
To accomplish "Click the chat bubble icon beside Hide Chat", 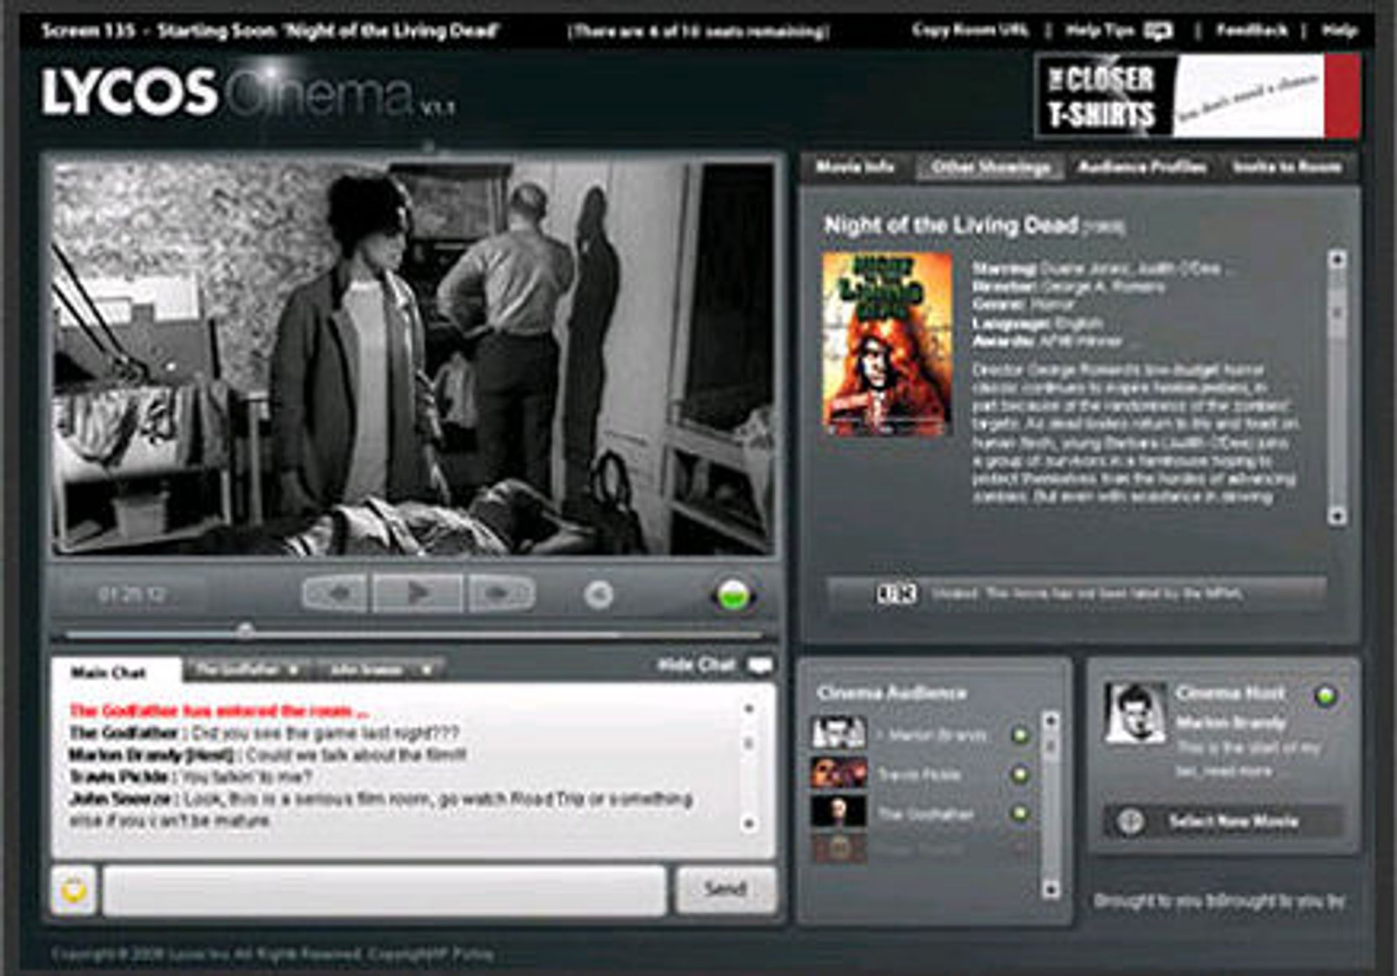I will point(760,666).
